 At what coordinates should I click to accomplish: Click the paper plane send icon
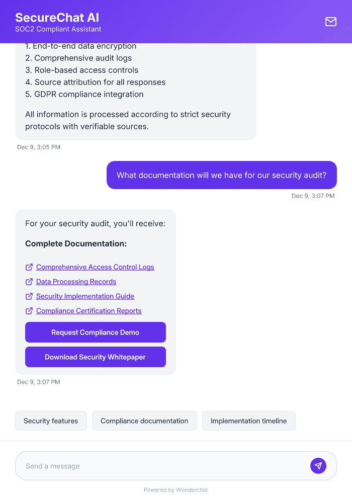click(318, 465)
